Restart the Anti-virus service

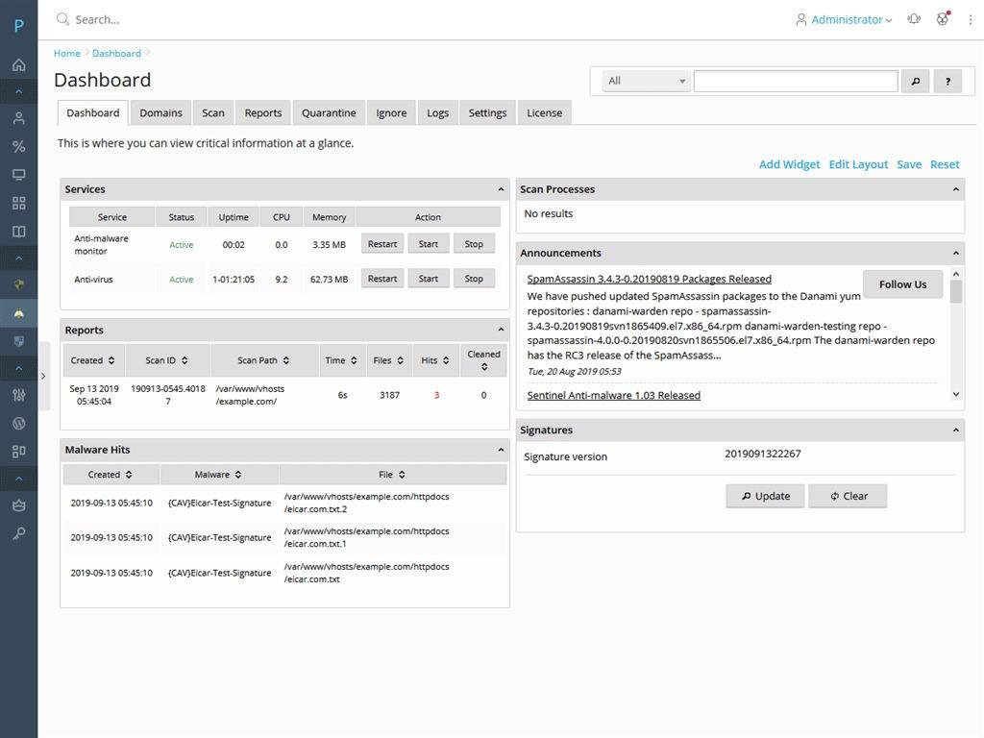381,279
